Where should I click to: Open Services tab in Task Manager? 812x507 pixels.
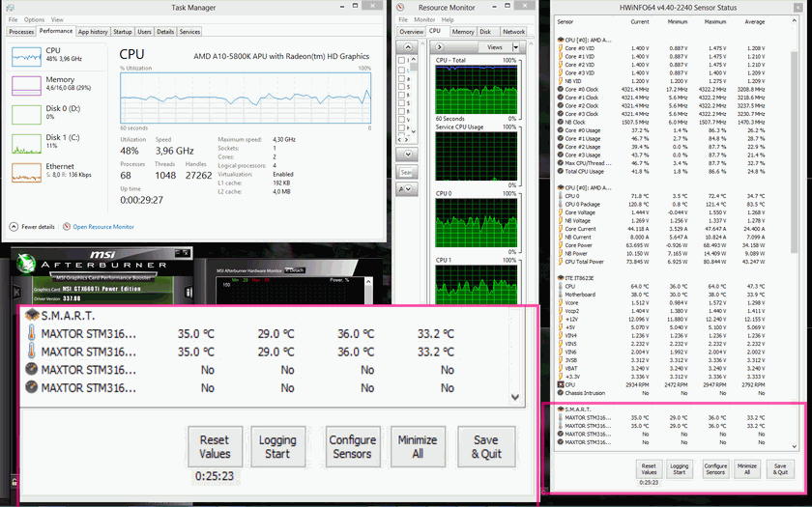pyautogui.click(x=189, y=32)
